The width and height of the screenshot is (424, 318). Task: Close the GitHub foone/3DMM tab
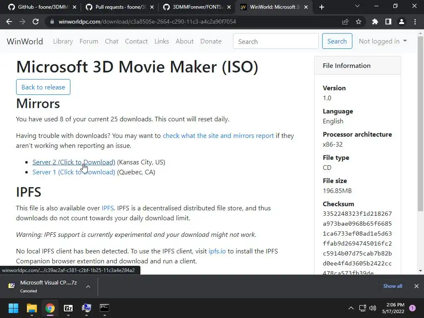[75, 7]
